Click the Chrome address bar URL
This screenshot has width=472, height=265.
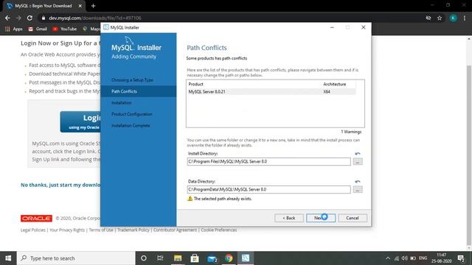pos(95,18)
